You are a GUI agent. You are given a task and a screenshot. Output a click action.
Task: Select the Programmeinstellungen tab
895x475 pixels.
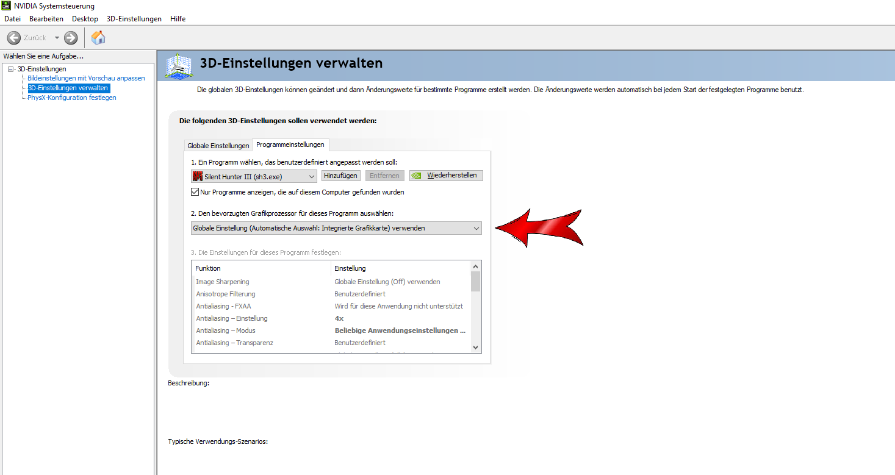[x=290, y=145]
